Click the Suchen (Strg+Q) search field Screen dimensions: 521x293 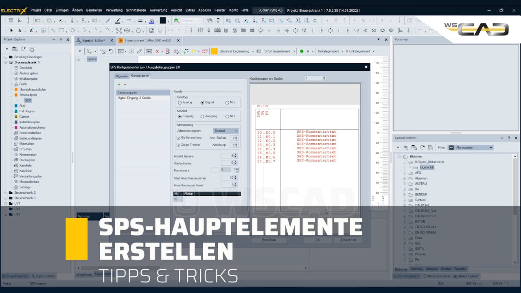pos(269,10)
